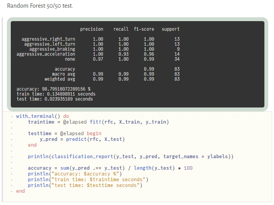The image size is (274, 205).
Task: Click the println classification_report code line
Action: (x=131, y=157)
